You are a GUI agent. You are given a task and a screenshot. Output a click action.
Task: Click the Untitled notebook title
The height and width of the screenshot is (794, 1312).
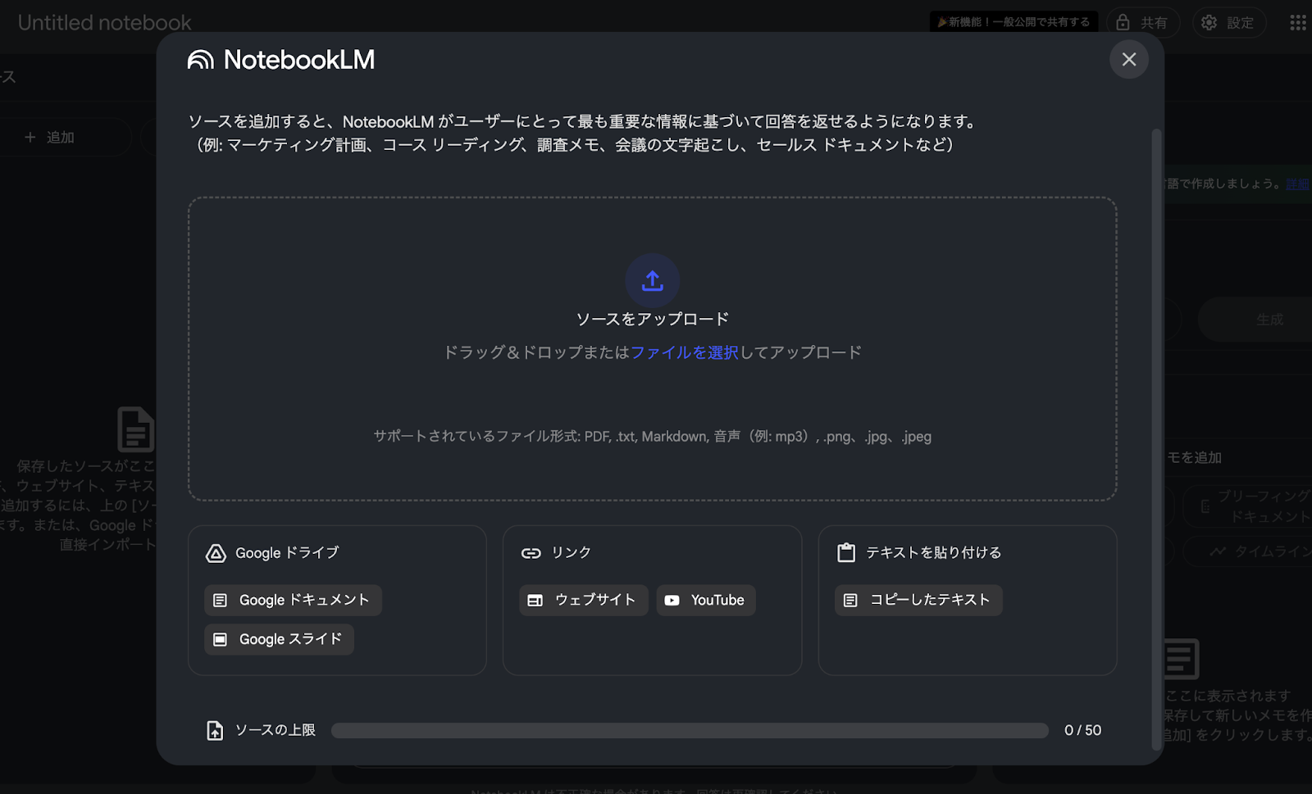104,23
